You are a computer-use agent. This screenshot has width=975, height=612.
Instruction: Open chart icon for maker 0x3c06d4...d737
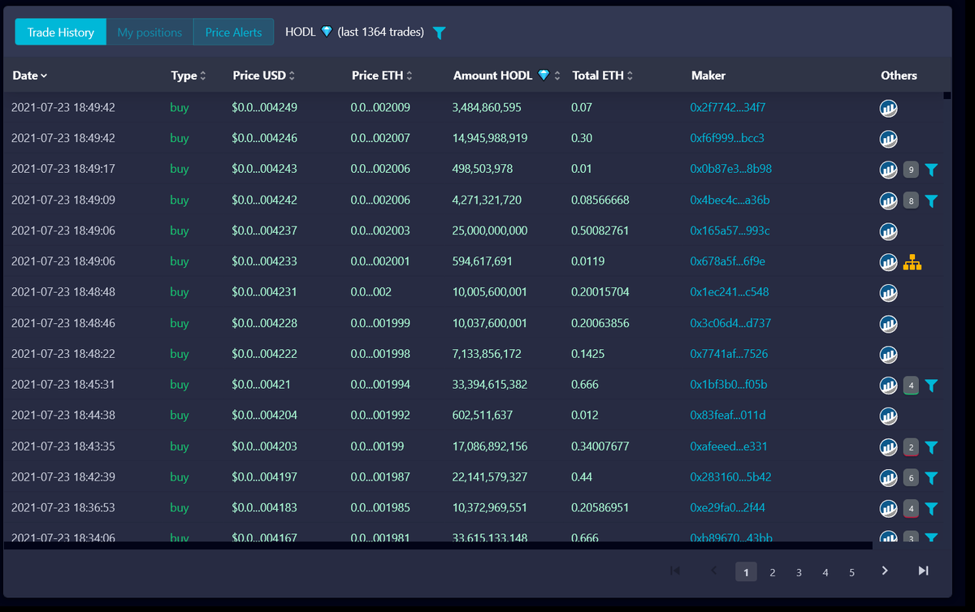click(x=889, y=324)
